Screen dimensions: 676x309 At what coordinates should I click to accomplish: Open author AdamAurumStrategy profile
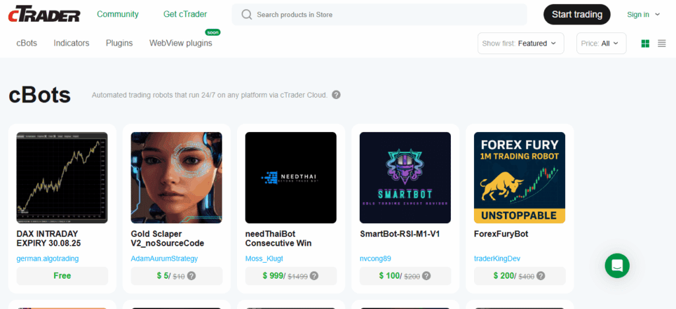[x=164, y=259]
